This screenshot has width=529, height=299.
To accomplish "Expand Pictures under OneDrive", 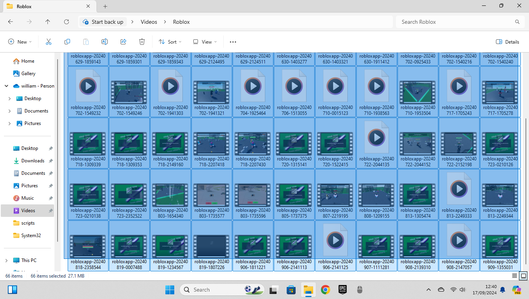I will 10,123.
